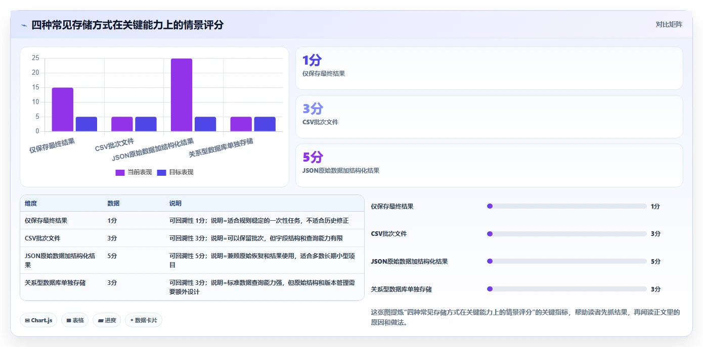Toggle the 目标表现 legend item

click(x=175, y=172)
